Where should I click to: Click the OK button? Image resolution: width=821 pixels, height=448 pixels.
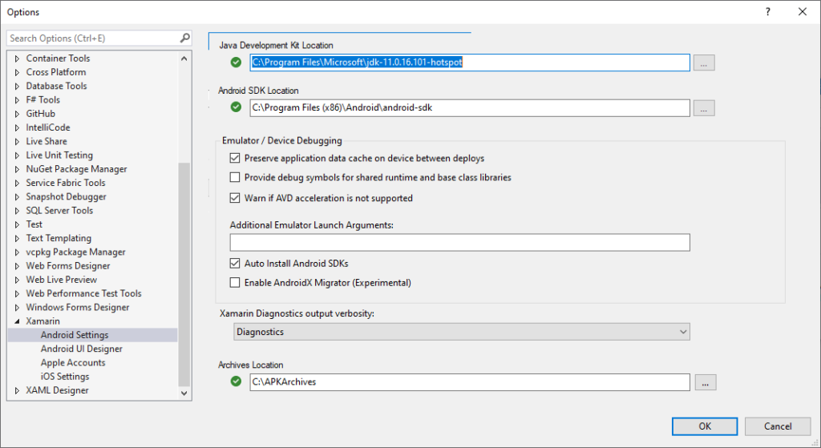pos(704,426)
